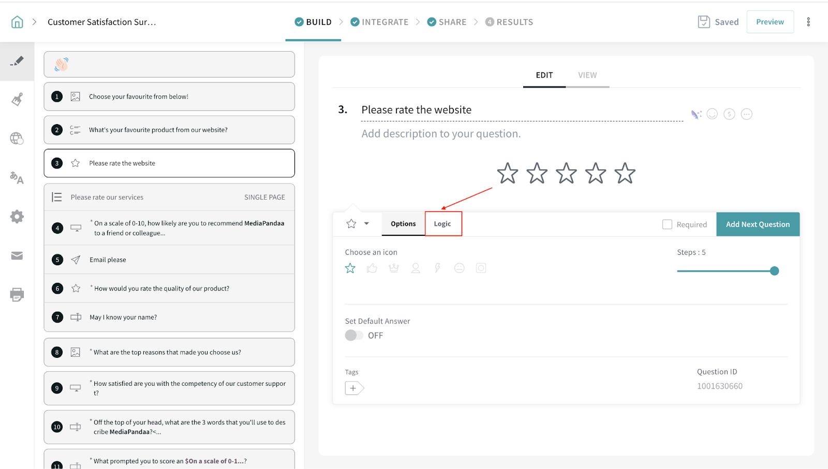Click the Preview button
Viewport: 828px width, 469px height.
pyautogui.click(x=770, y=22)
